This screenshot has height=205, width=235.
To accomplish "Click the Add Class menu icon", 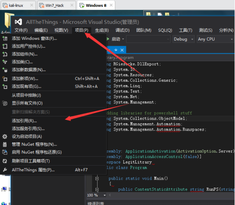I will 5,62.
